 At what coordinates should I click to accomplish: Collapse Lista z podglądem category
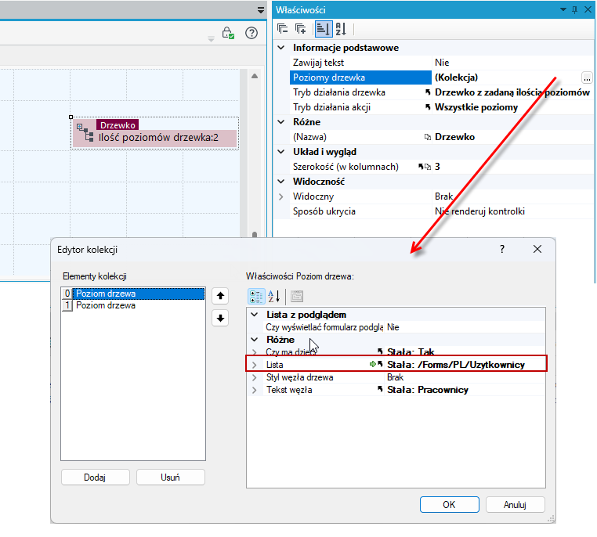click(x=255, y=315)
